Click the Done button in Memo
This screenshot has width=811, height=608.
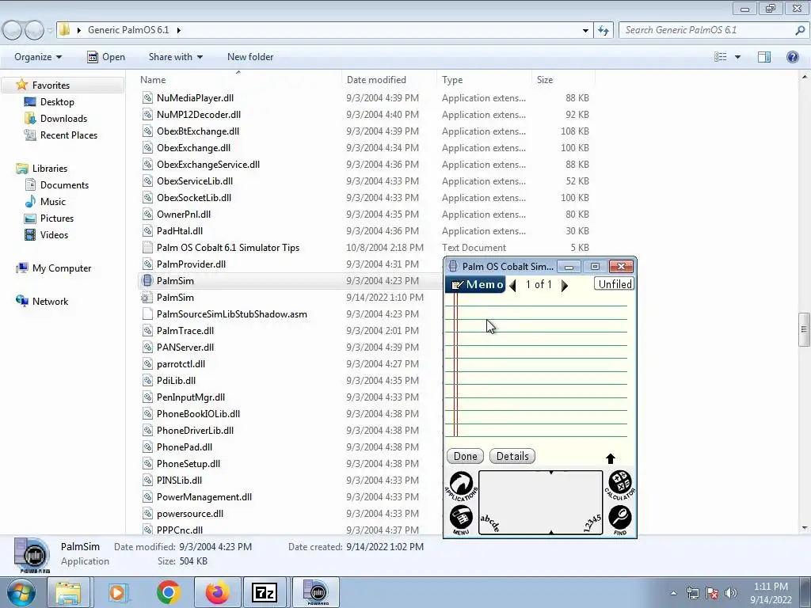click(x=465, y=456)
